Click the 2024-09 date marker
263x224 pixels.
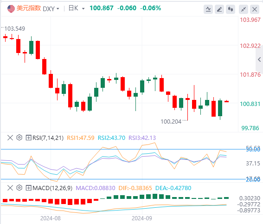142,218
